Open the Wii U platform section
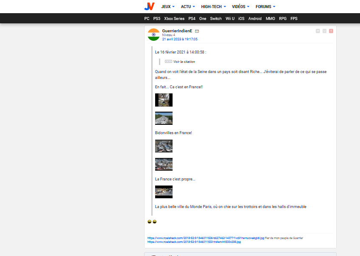This screenshot has width=360, height=256. (230, 19)
